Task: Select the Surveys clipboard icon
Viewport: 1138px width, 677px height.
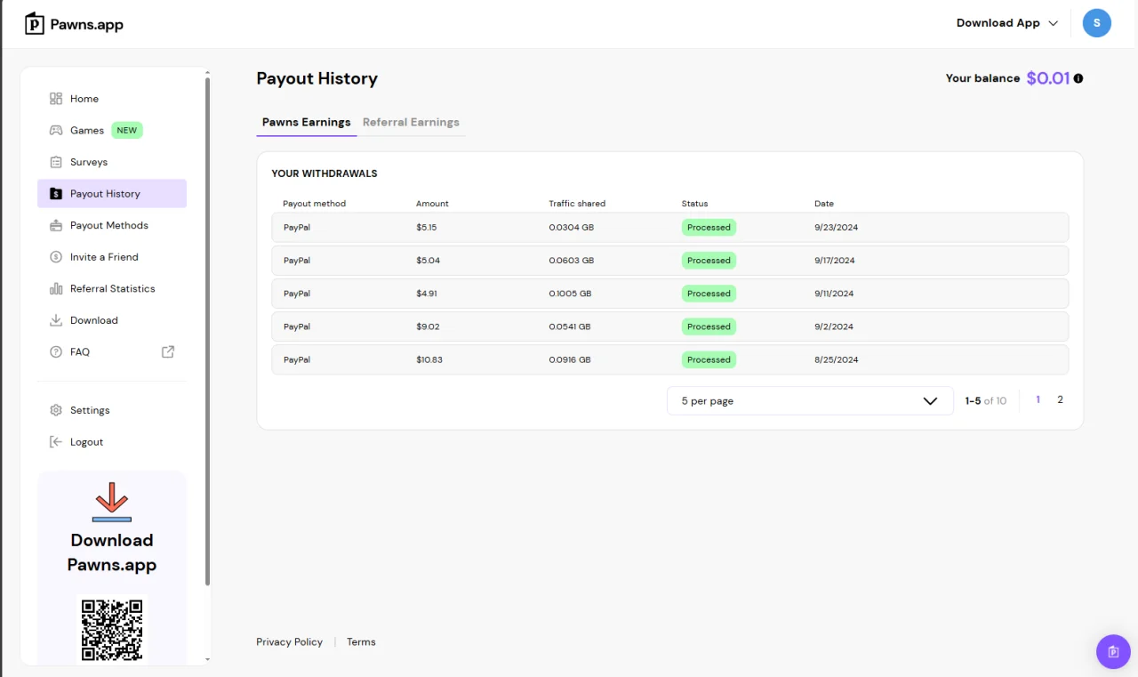Action: [x=56, y=162]
